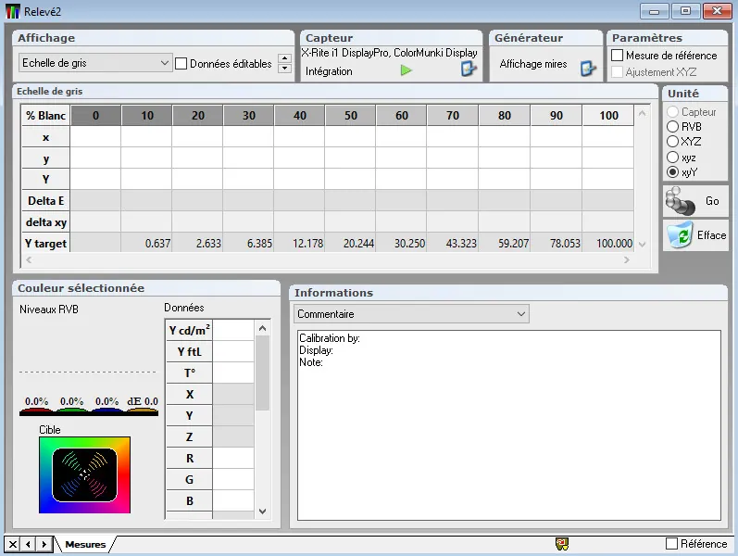Select the 40 % Blanc column header
This screenshot has height=556, width=738.
[x=299, y=116]
